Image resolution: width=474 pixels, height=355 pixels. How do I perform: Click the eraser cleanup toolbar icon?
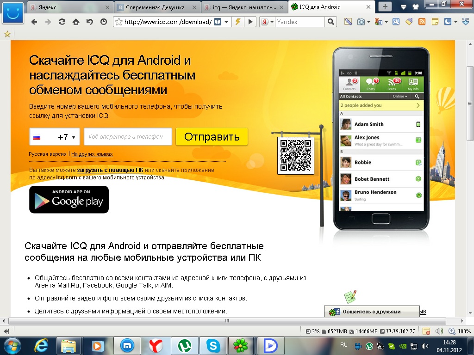[x=409, y=22]
